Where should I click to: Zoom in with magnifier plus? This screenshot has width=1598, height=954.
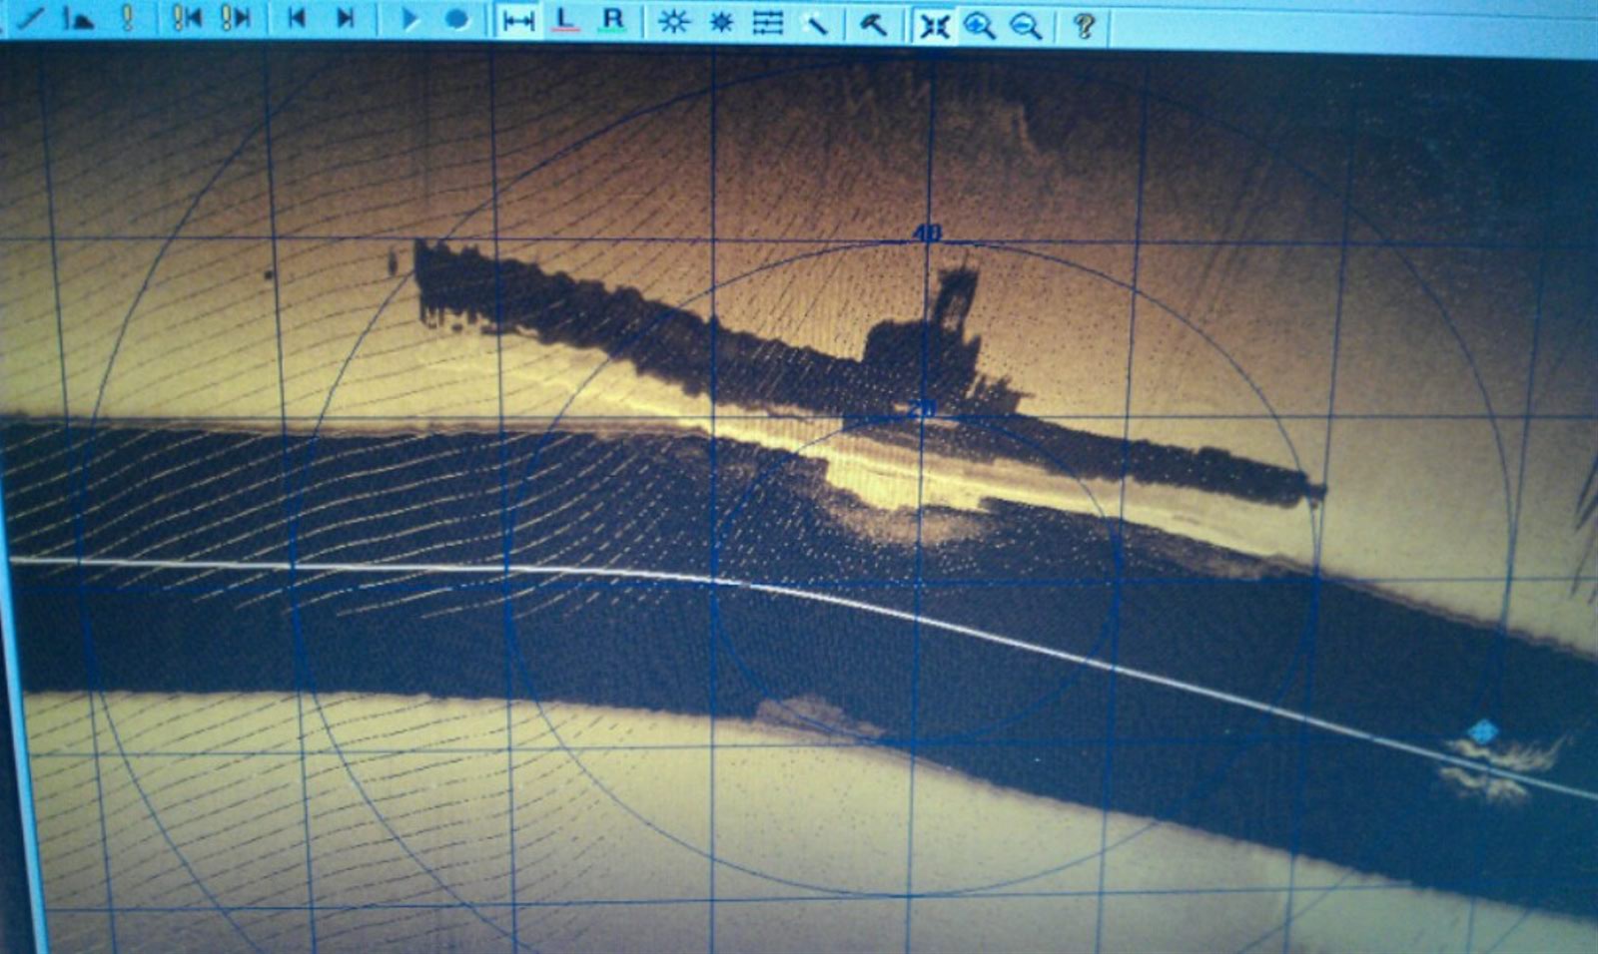(979, 27)
